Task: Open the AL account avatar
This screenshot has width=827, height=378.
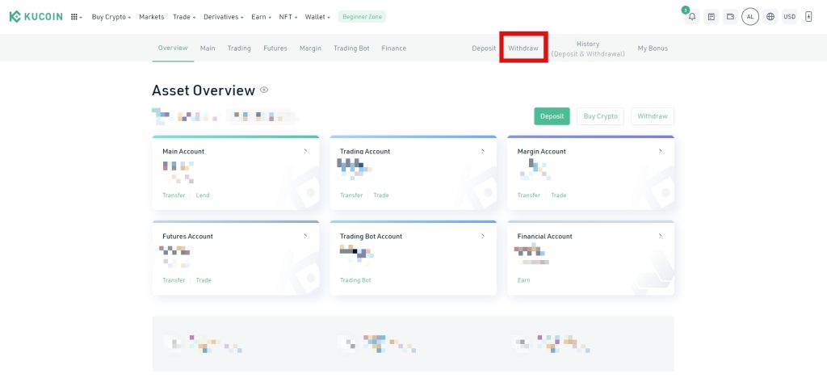Action: click(x=750, y=17)
